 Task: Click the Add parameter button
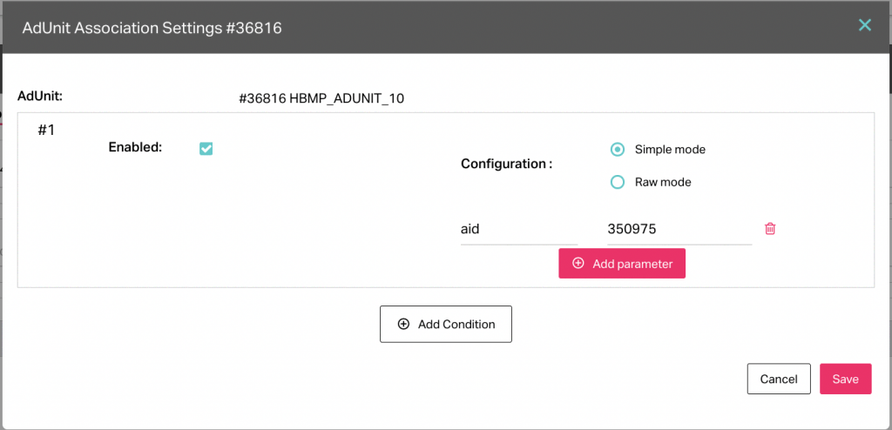click(622, 264)
